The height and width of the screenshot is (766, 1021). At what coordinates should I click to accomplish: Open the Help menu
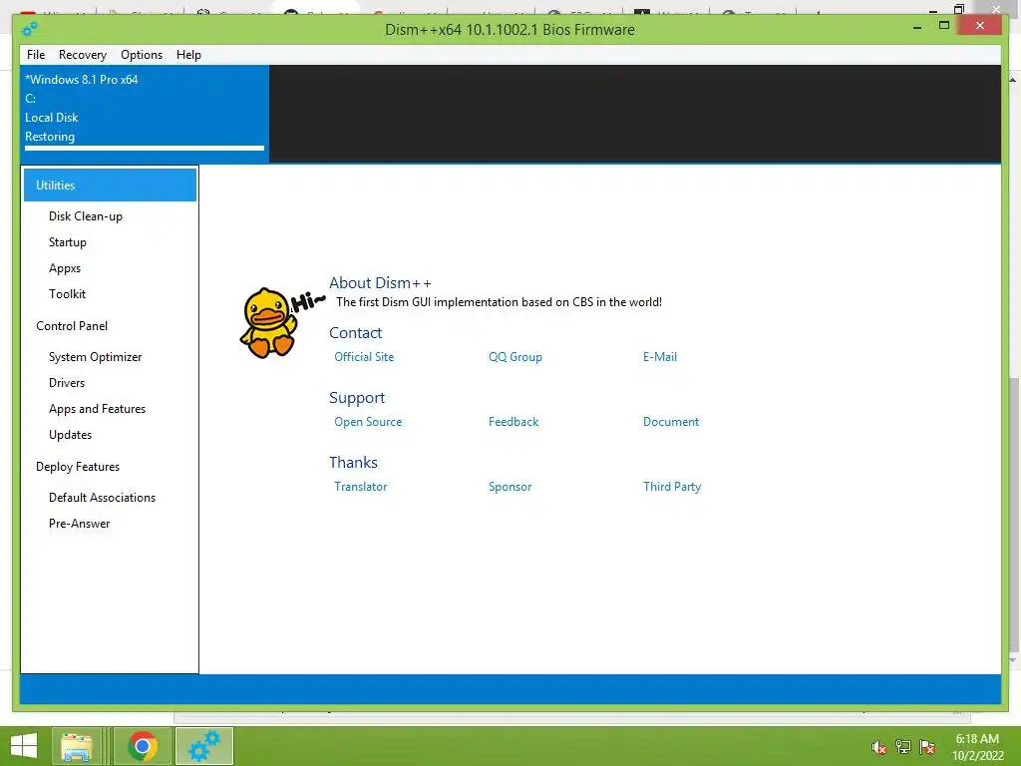pyautogui.click(x=188, y=55)
